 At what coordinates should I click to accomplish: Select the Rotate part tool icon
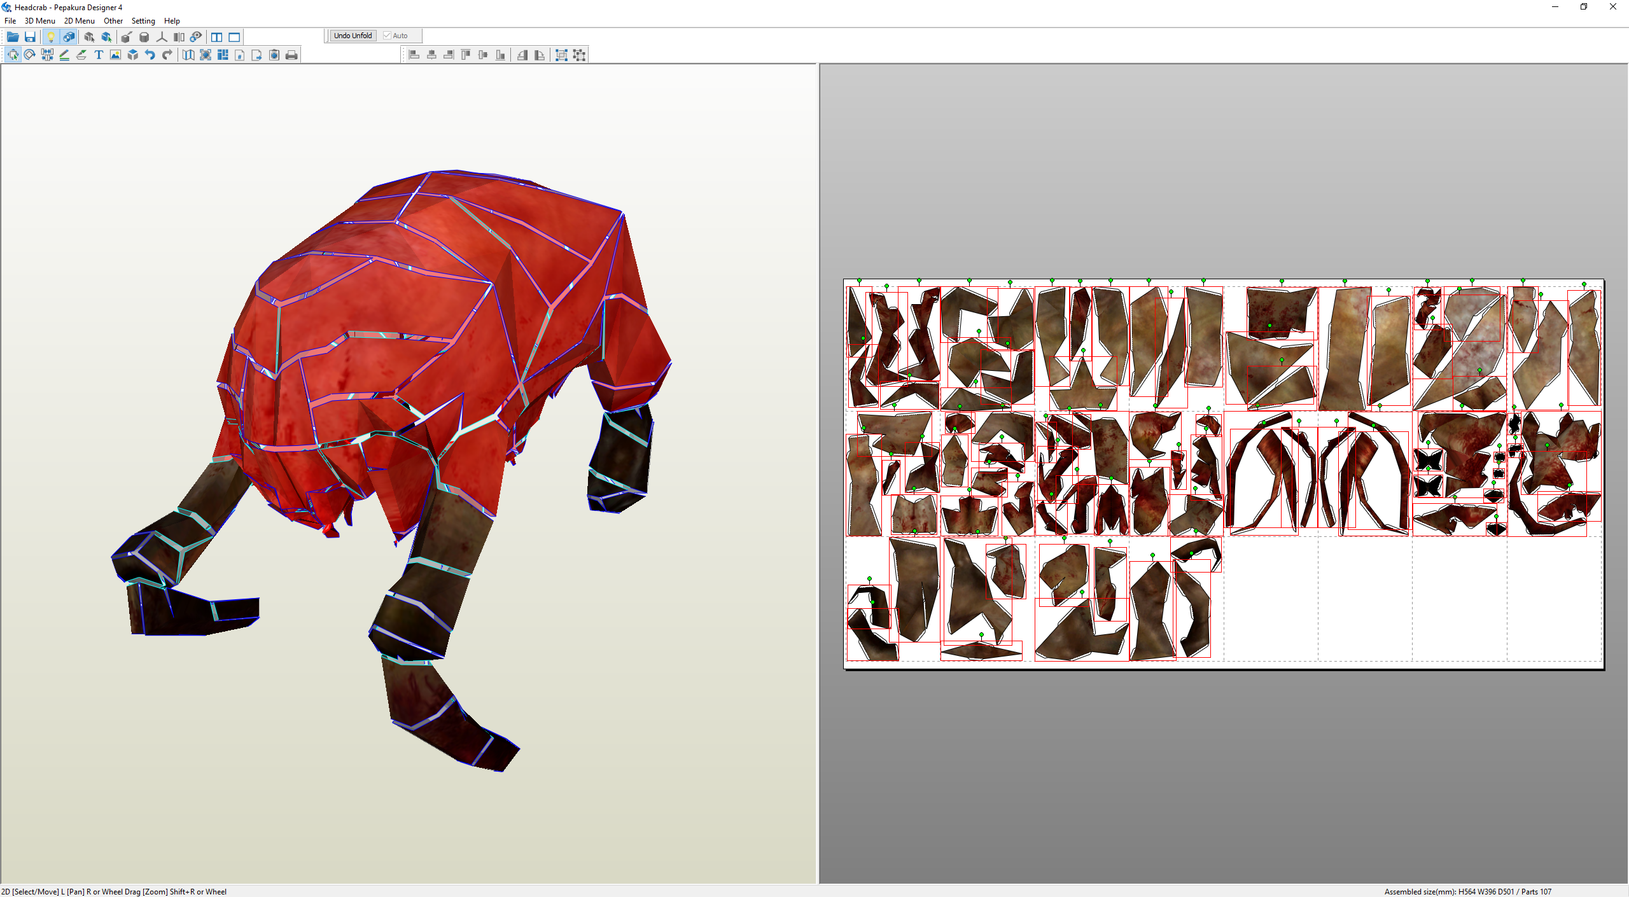pos(30,55)
